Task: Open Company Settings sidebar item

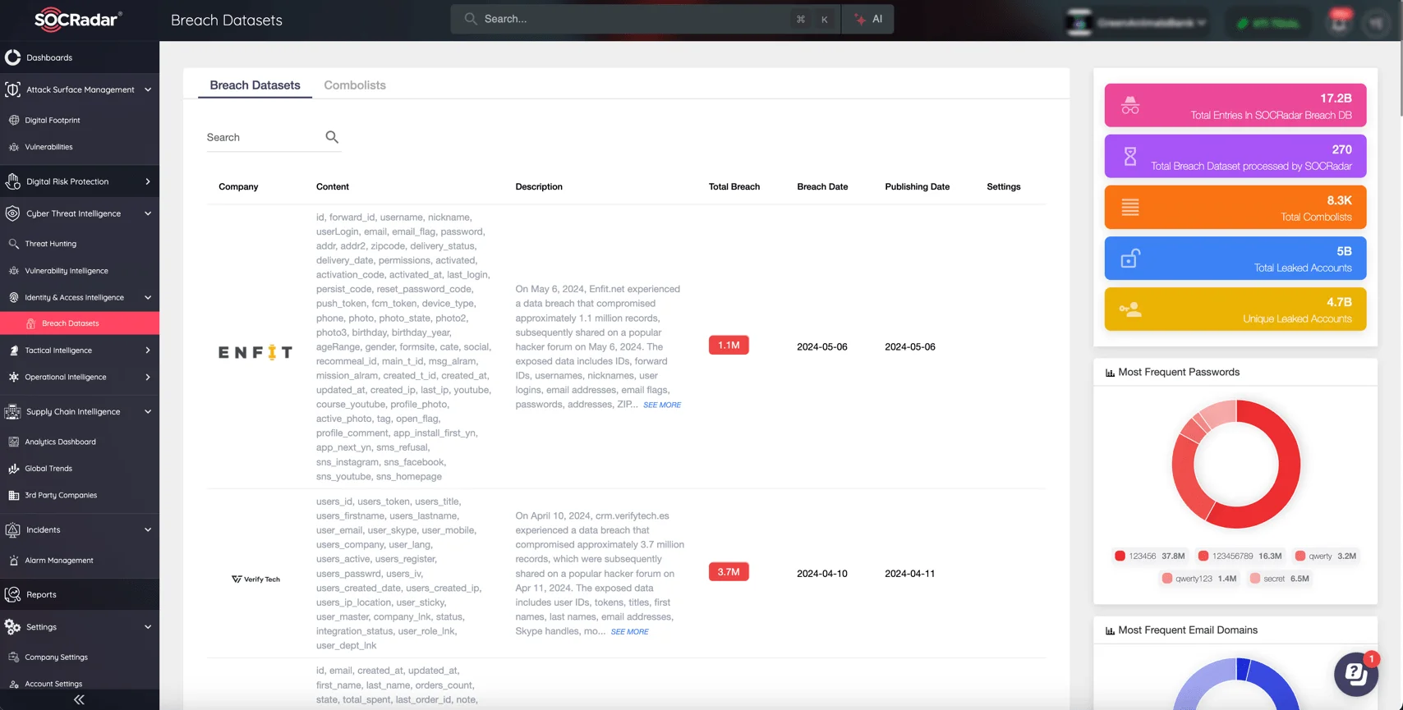Action: click(x=56, y=657)
